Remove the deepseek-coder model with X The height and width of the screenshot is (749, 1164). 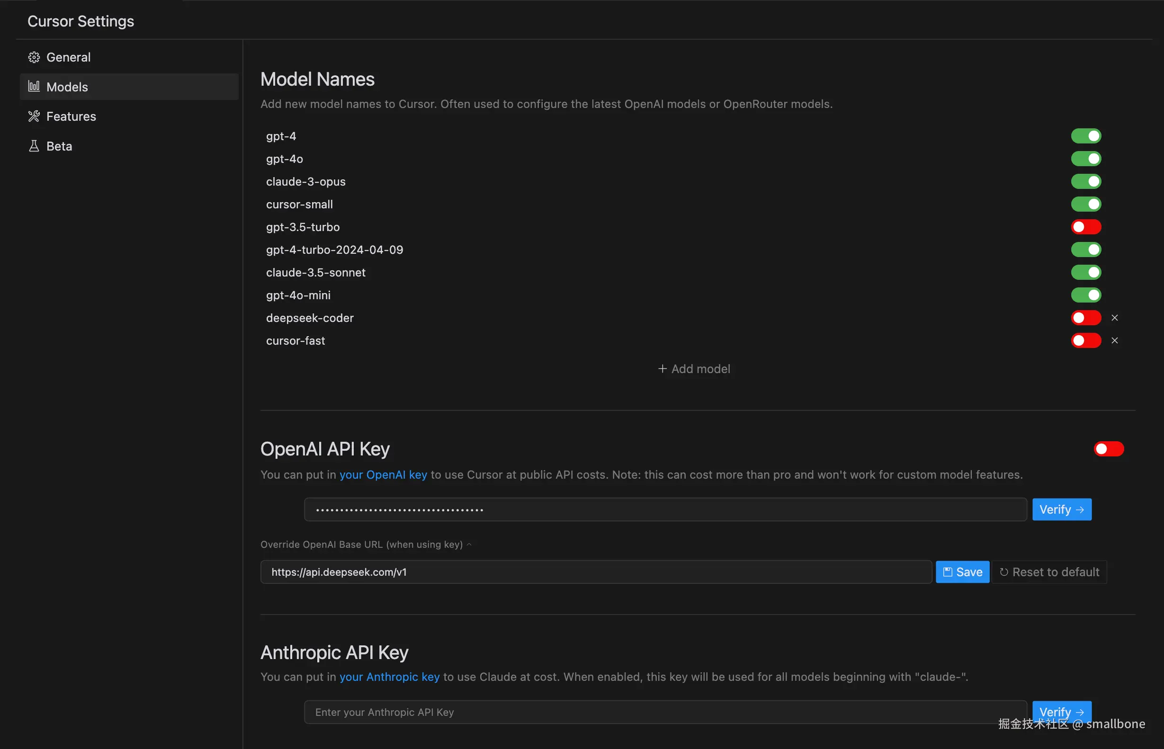pyautogui.click(x=1114, y=318)
